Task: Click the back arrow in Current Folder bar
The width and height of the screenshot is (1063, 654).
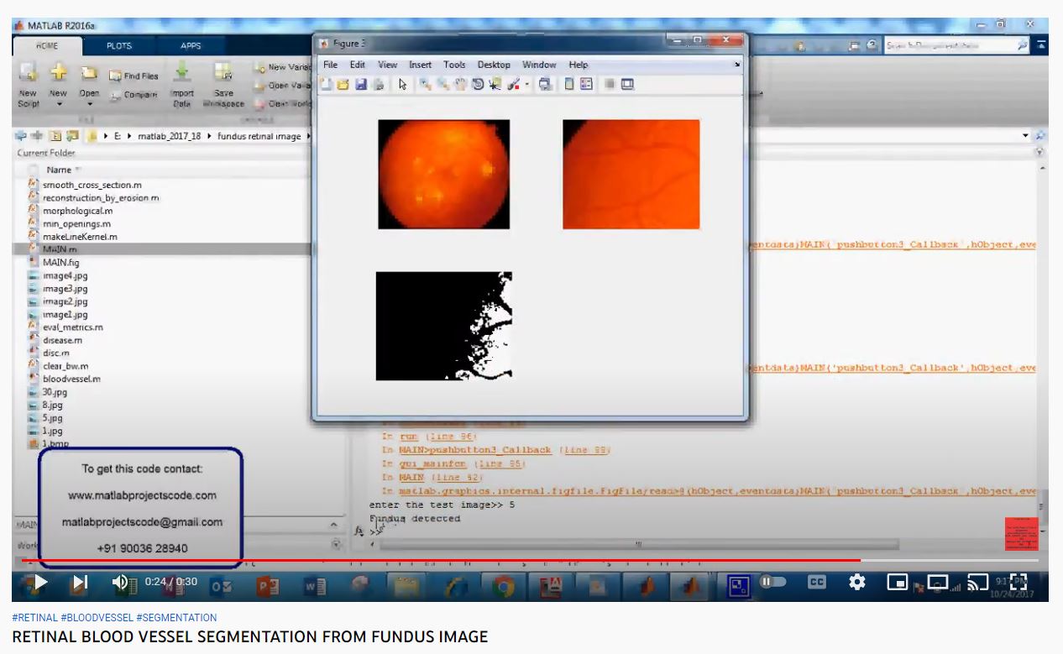Action: (21, 135)
